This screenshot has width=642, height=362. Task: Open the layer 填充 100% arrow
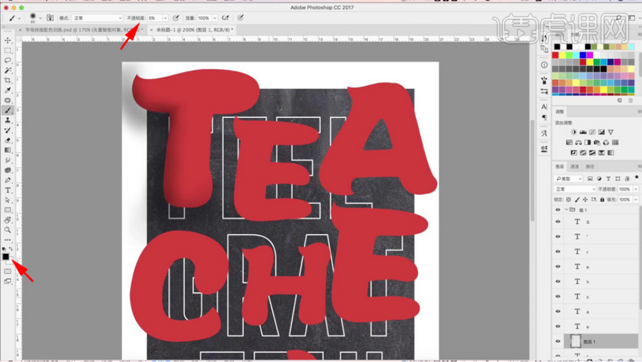[x=635, y=200]
